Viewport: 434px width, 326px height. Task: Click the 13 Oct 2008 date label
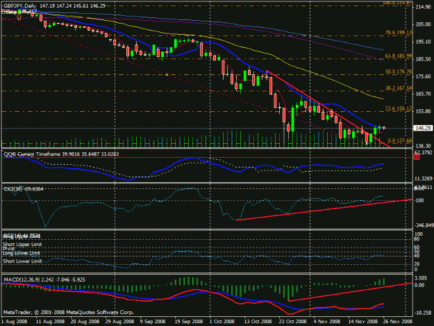(258, 322)
